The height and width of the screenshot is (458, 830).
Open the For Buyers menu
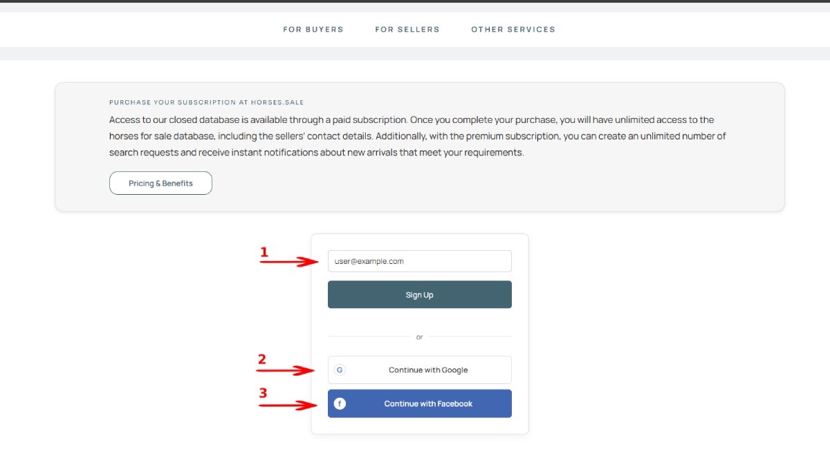pyautogui.click(x=313, y=30)
